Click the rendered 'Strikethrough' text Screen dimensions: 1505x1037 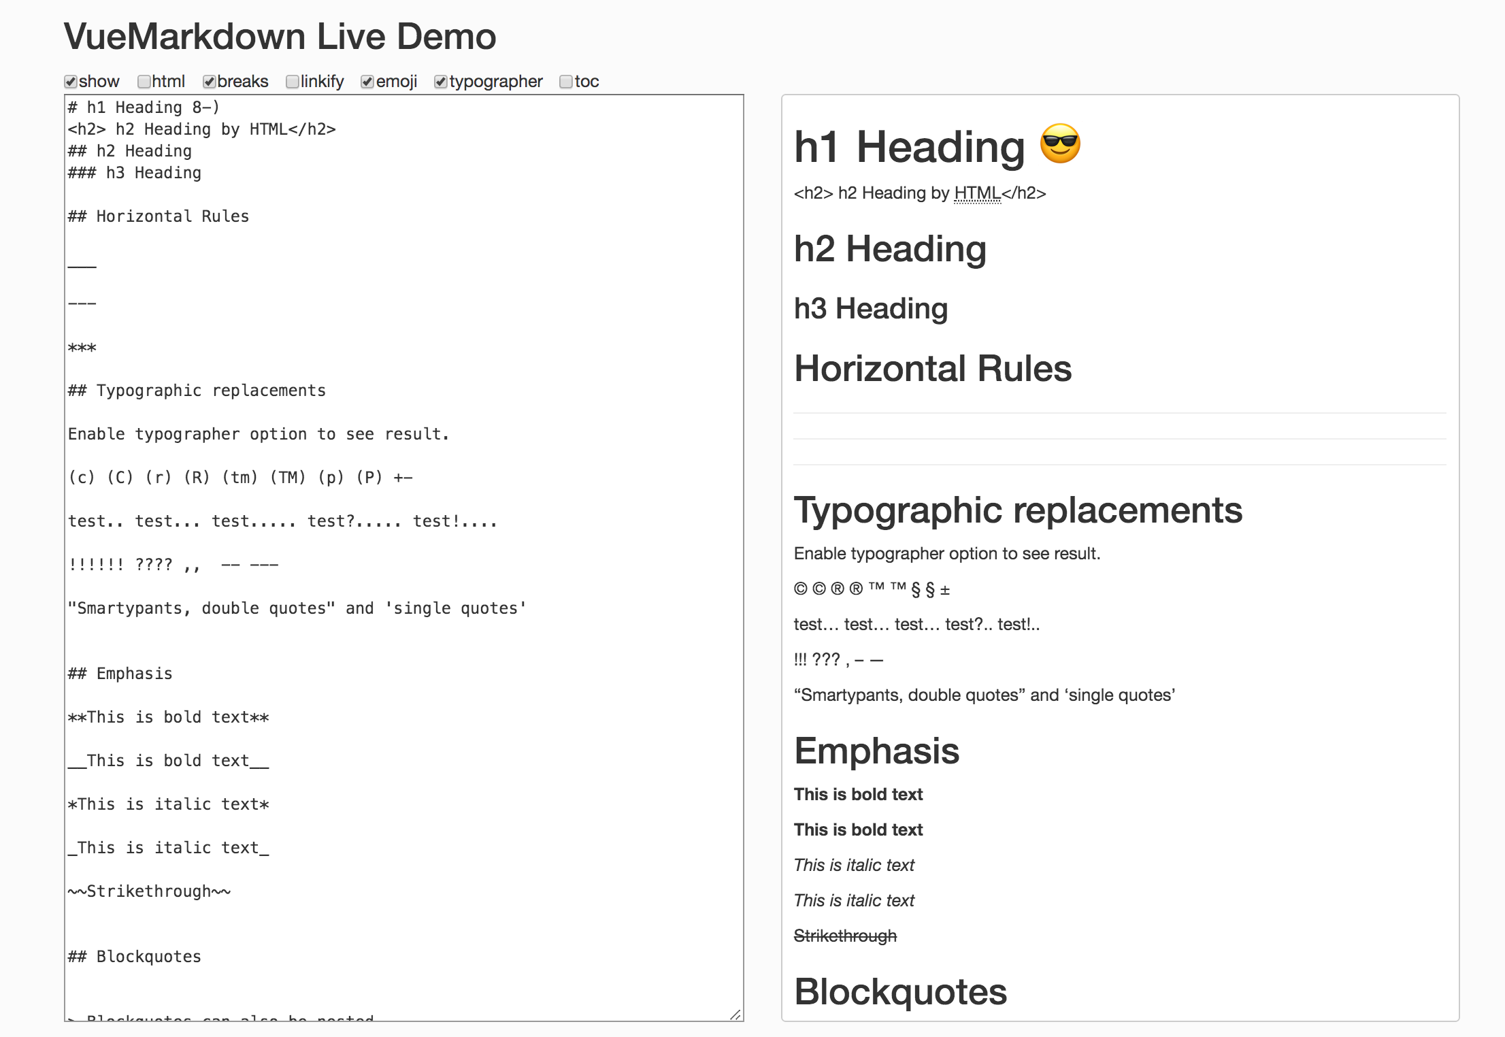tap(845, 936)
